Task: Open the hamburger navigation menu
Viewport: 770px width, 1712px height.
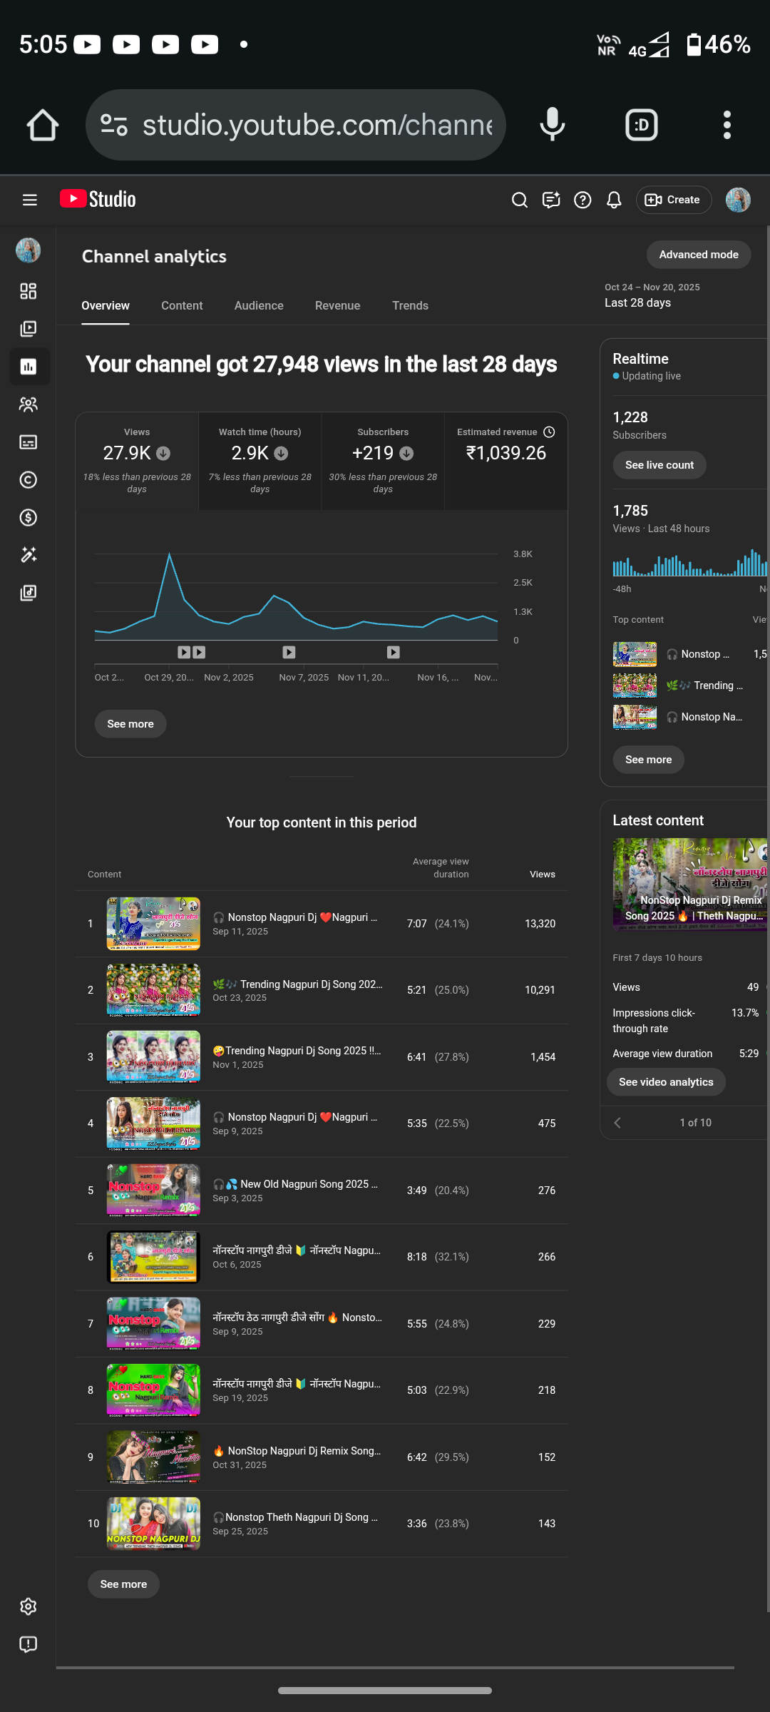Action: [29, 200]
